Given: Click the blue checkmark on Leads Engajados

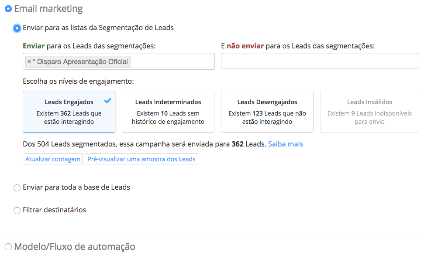Looking at the screenshot, I should [107, 101].
